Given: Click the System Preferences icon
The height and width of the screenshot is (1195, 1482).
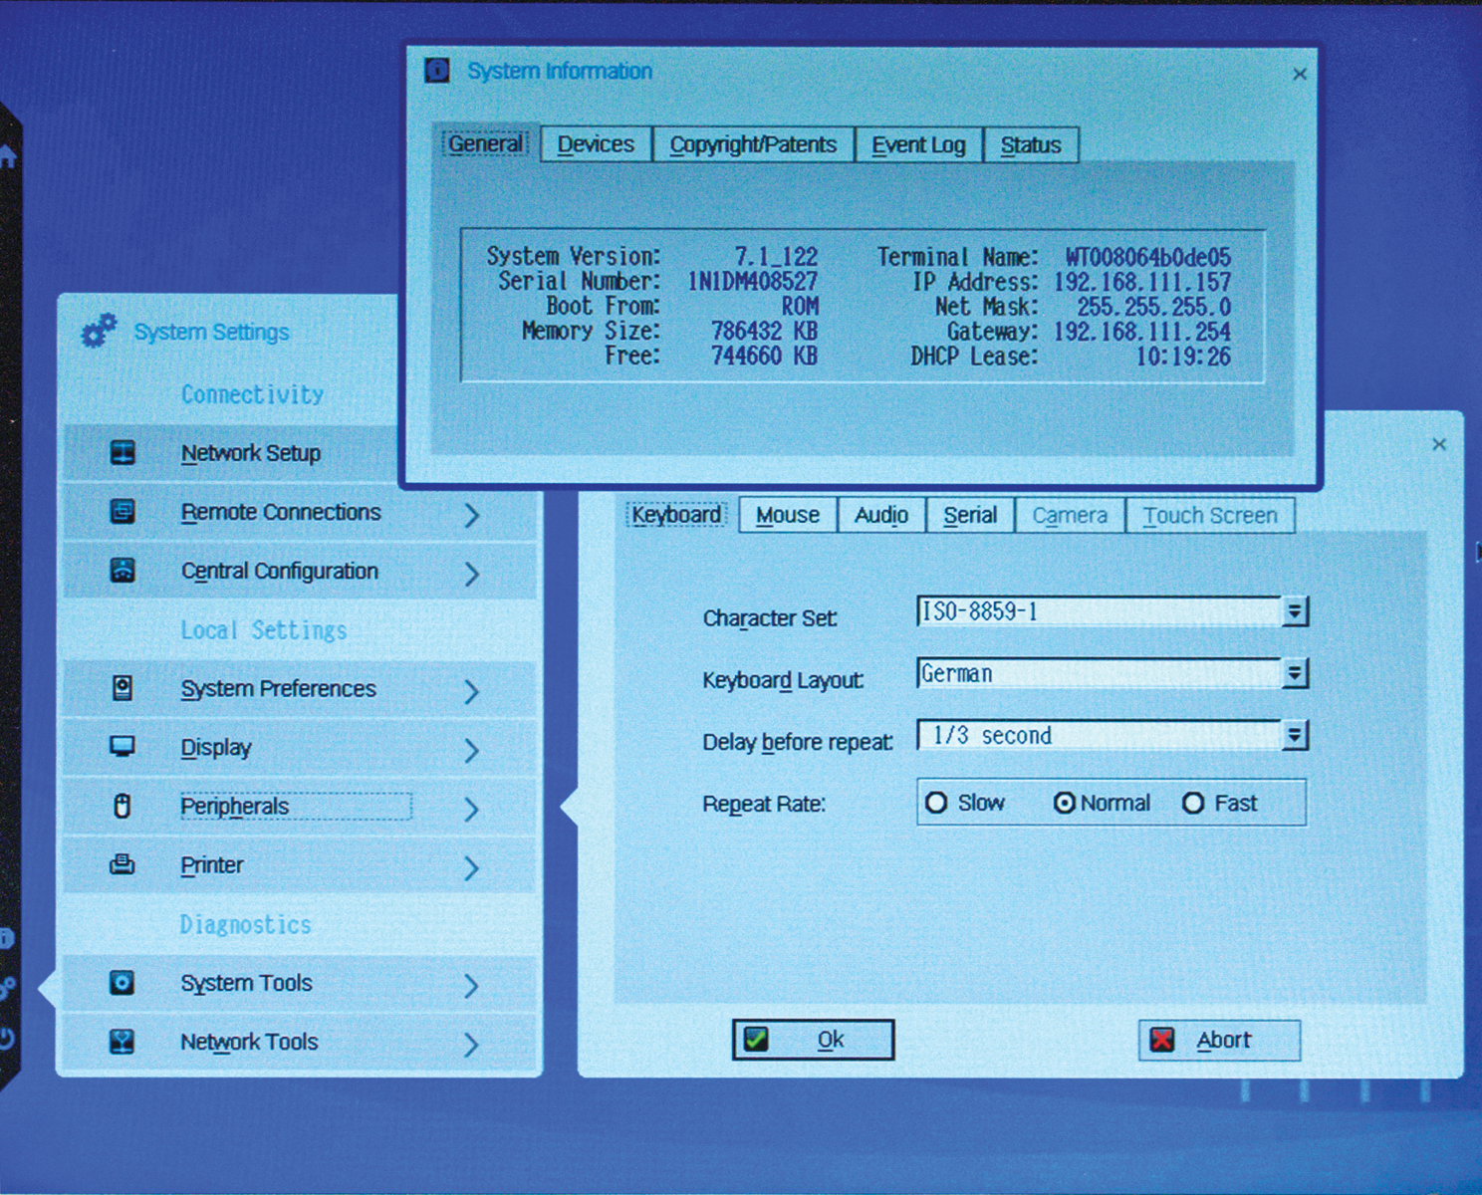Looking at the screenshot, I should point(122,689).
